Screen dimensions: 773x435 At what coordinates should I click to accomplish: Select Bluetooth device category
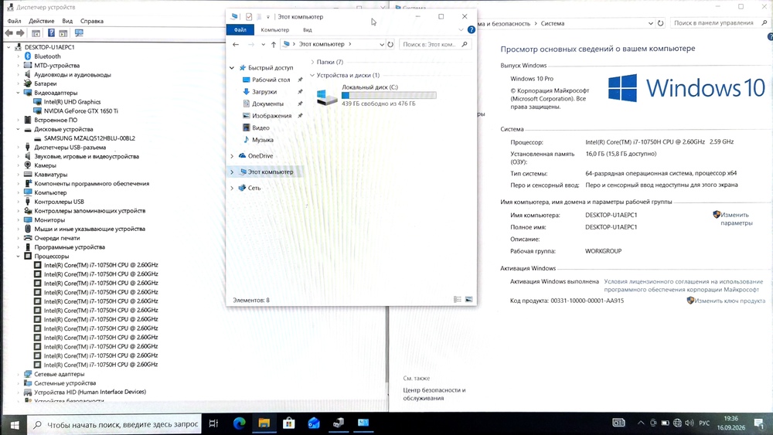click(x=47, y=56)
